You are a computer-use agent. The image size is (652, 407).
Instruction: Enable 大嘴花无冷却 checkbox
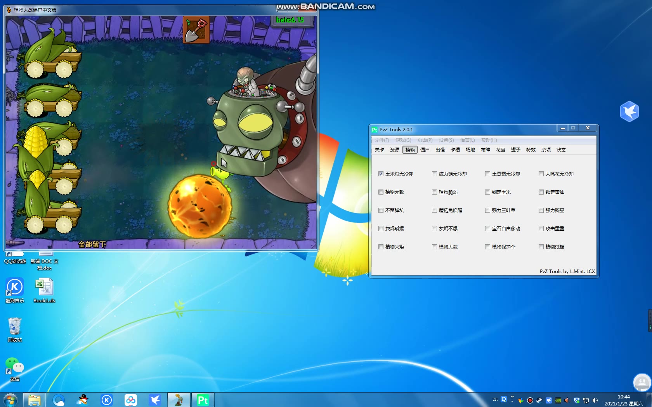coord(541,174)
